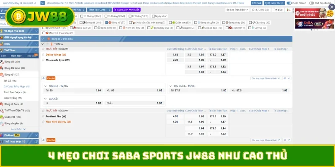
Task: Check the 16 Tháng5(Th7) date checkbox
Action: tap(106, 16)
